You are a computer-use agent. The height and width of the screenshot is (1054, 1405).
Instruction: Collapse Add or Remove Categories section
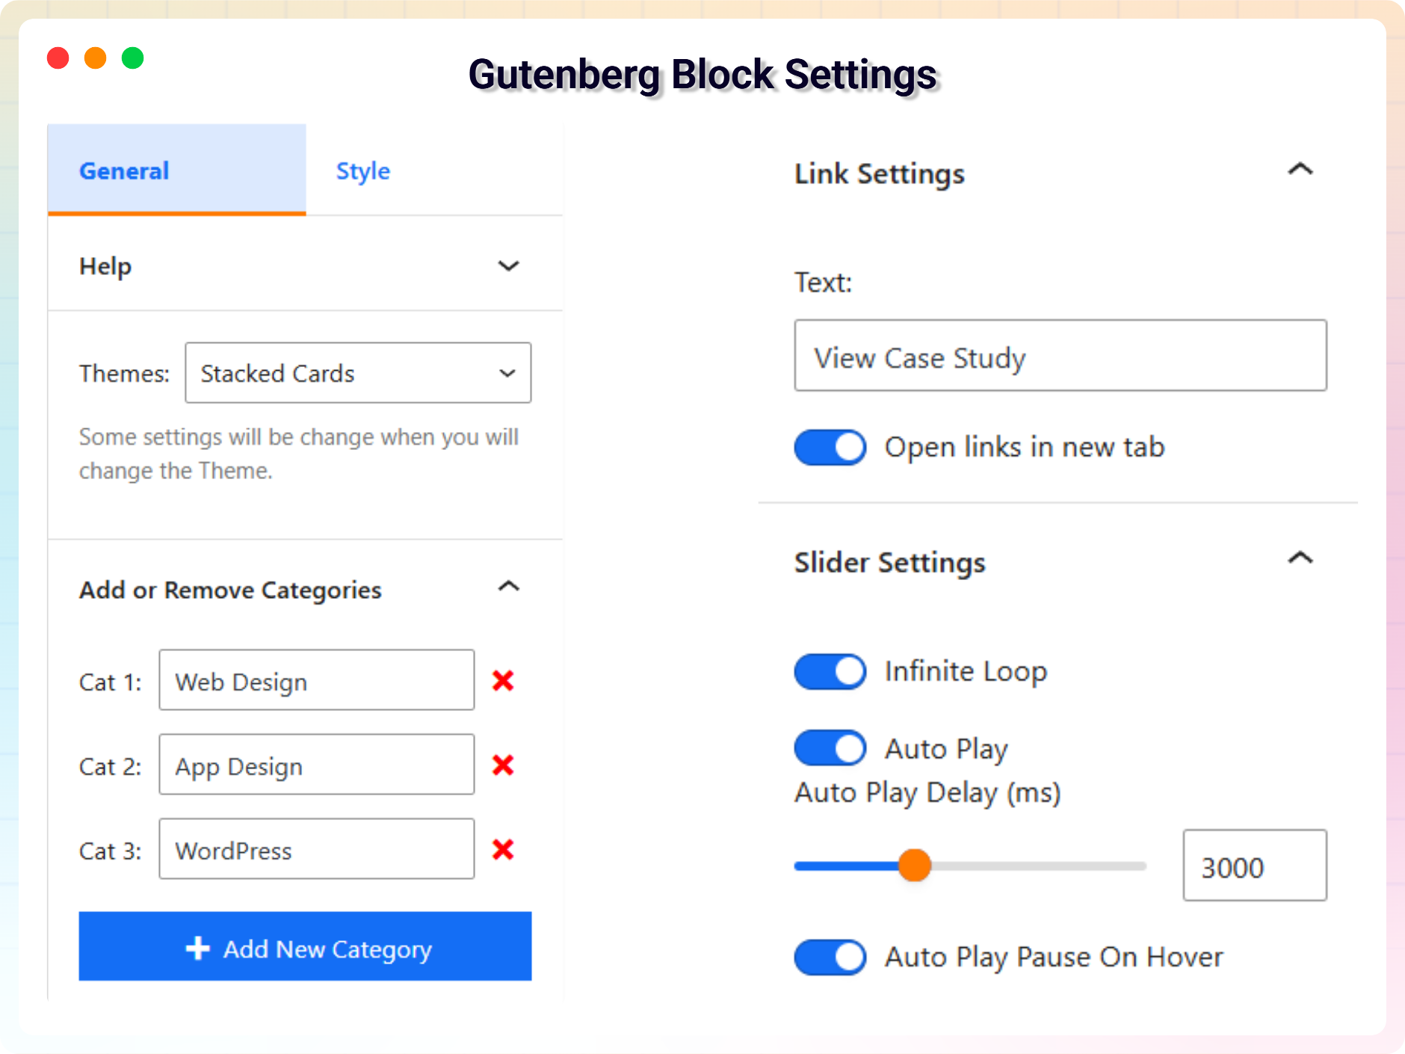coord(509,588)
